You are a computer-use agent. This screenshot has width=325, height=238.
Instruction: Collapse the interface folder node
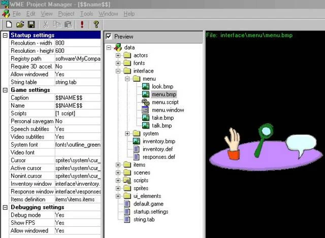click(x=118, y=71)
